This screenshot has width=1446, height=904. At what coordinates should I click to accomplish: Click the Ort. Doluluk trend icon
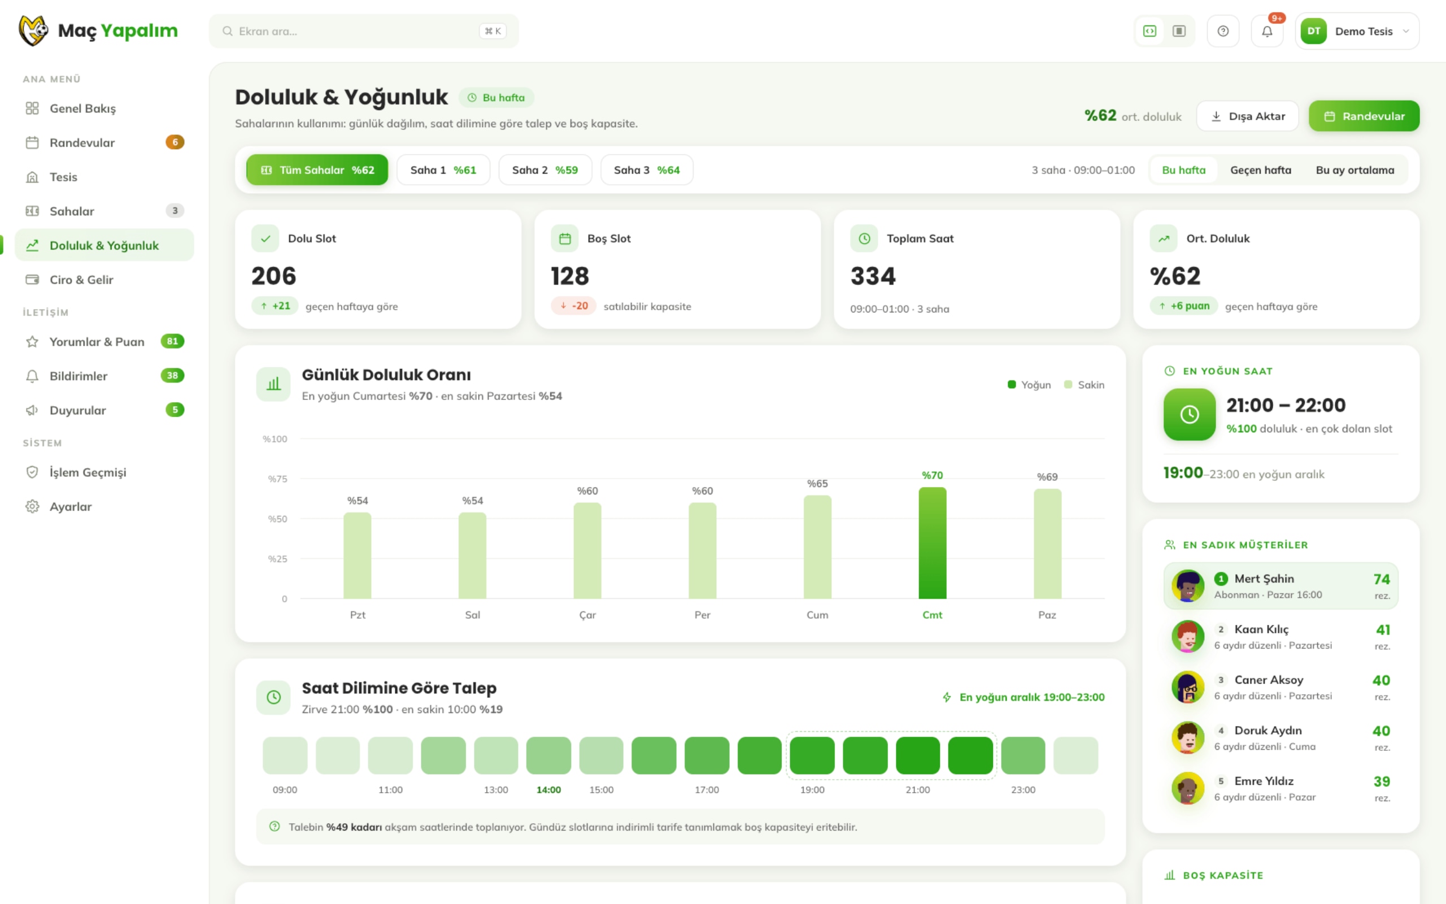click(x=1164, y=238)
